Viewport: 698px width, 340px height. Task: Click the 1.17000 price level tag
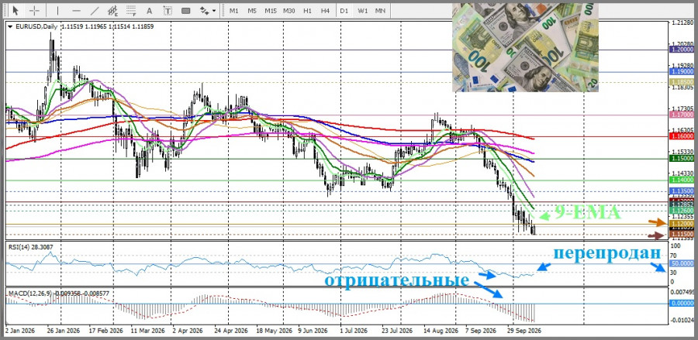tap(681, 115)
